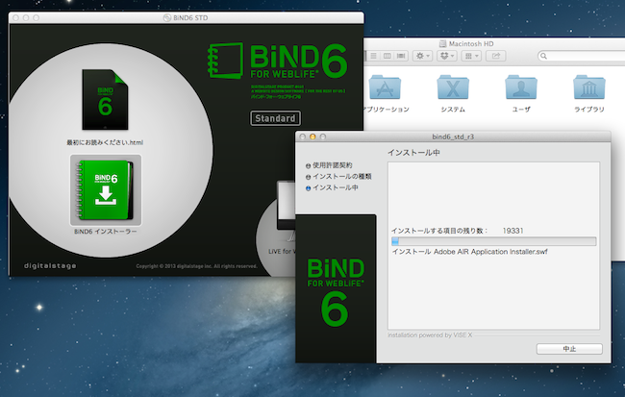The image size is (625, 397).
Task: Click the Standard edition badge
Action: [x=275, y=118]
